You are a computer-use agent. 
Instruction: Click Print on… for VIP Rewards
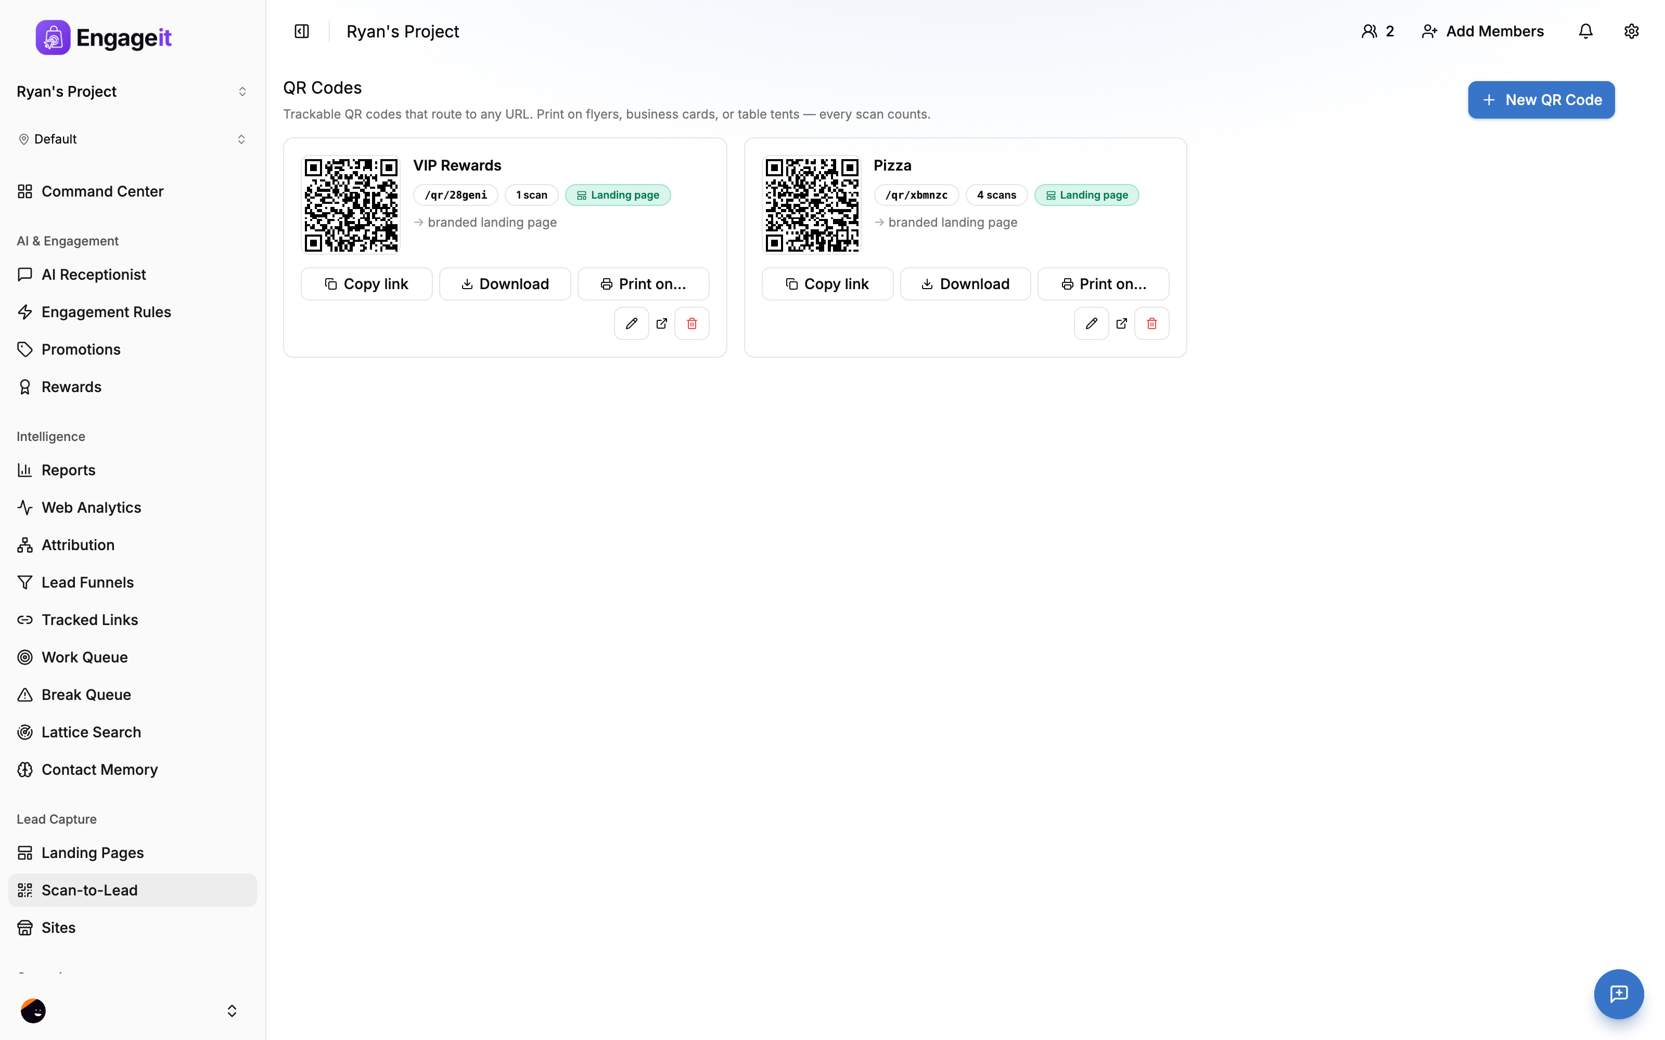(x=643, y=284)
